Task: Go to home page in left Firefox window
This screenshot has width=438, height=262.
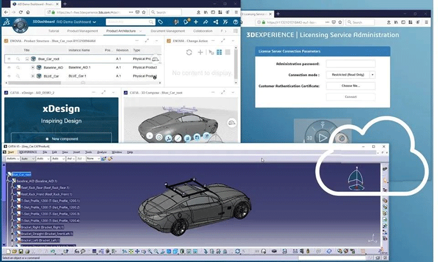Action: (x=28, y=12)
